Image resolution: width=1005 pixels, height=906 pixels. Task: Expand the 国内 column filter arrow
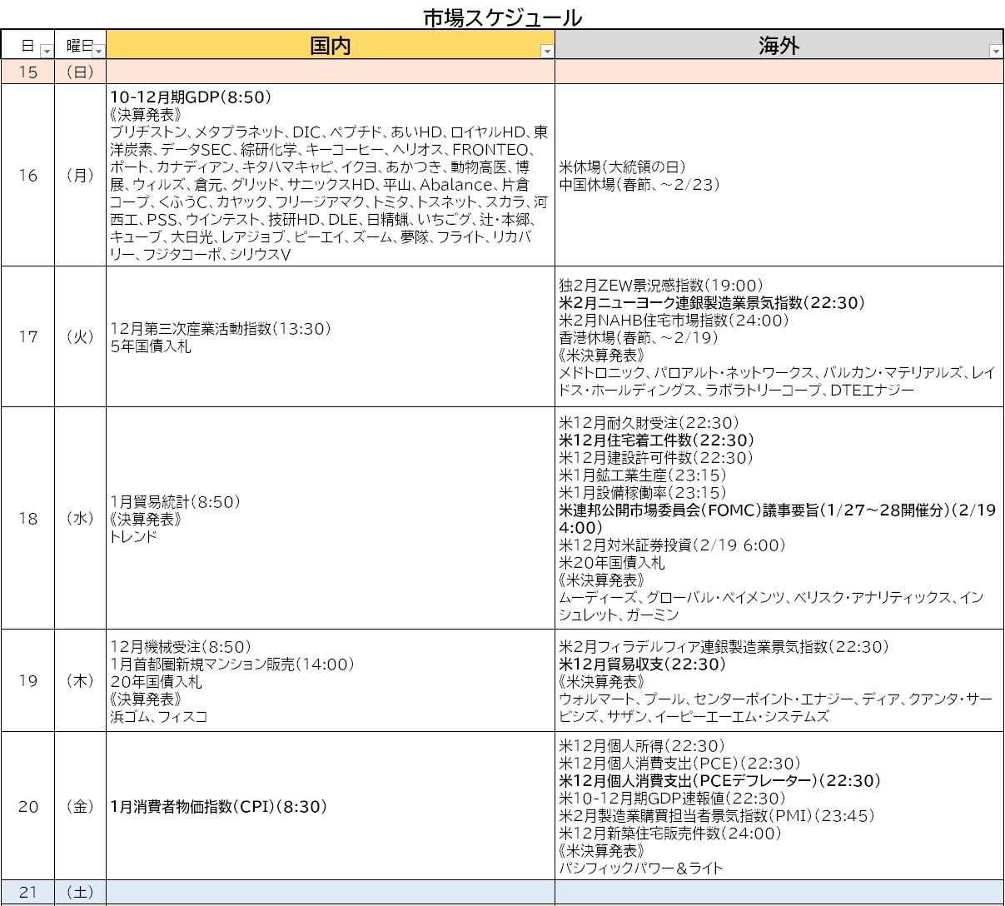click(546, 52)
